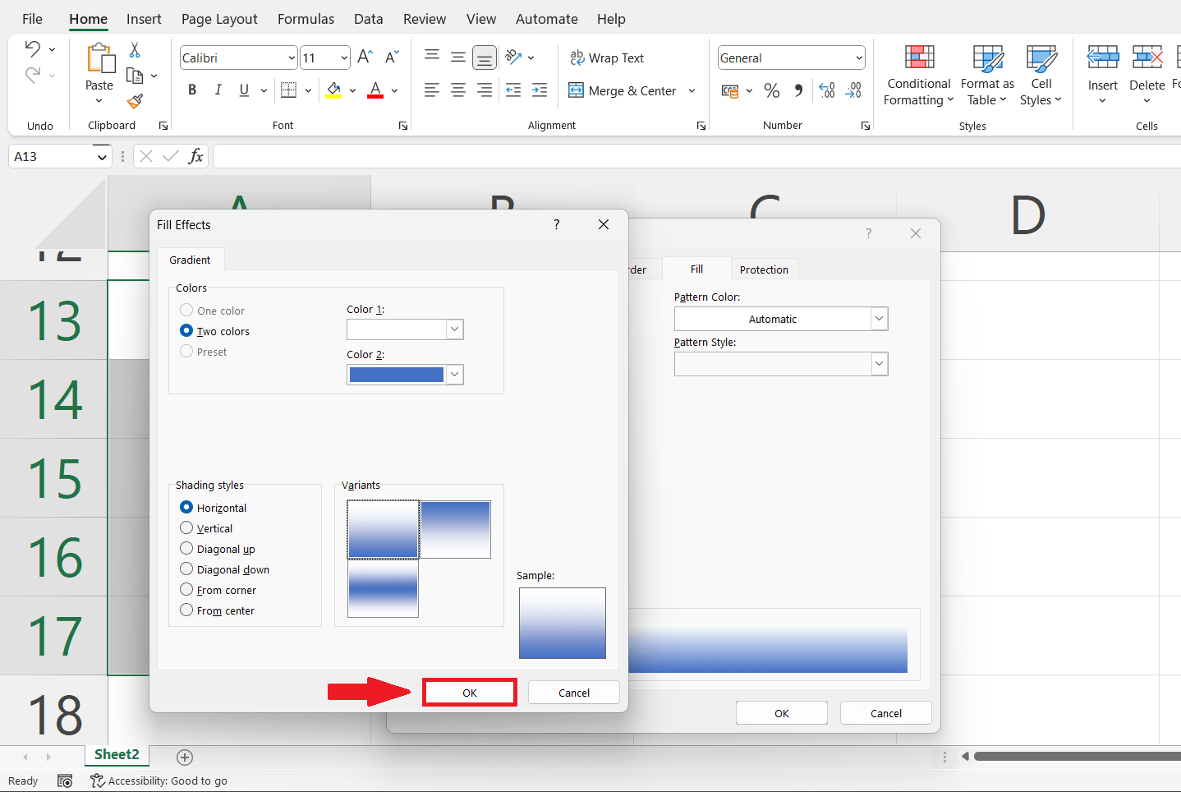Viewport: 1181px width, 792px height.
Task: Select the From center shading style
Action: point(186,610)
